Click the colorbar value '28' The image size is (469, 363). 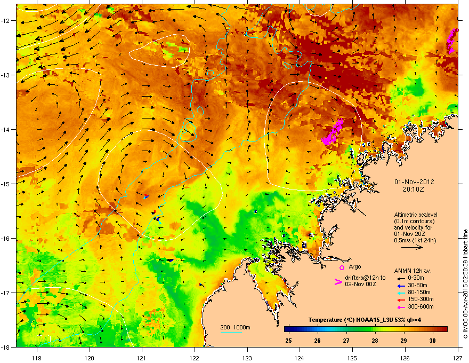coord(375,341)
